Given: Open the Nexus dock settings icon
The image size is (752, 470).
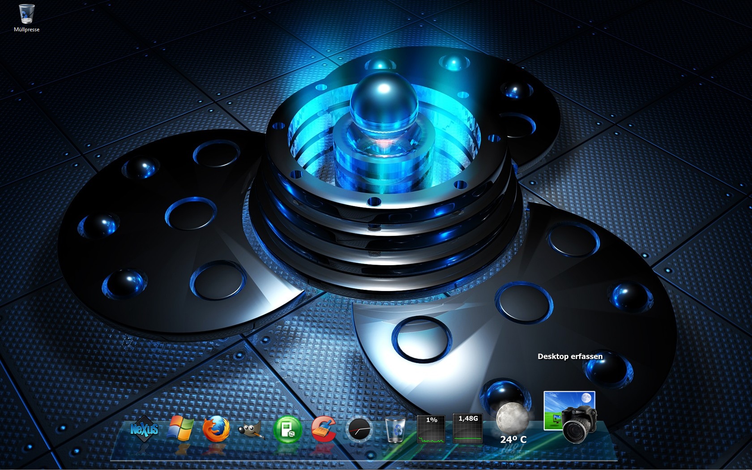Looking at the screenshot, I should coord(144,430).
